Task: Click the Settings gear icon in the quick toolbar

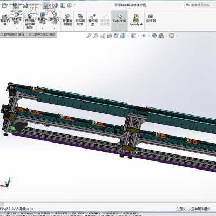Action: pos(70,5)
